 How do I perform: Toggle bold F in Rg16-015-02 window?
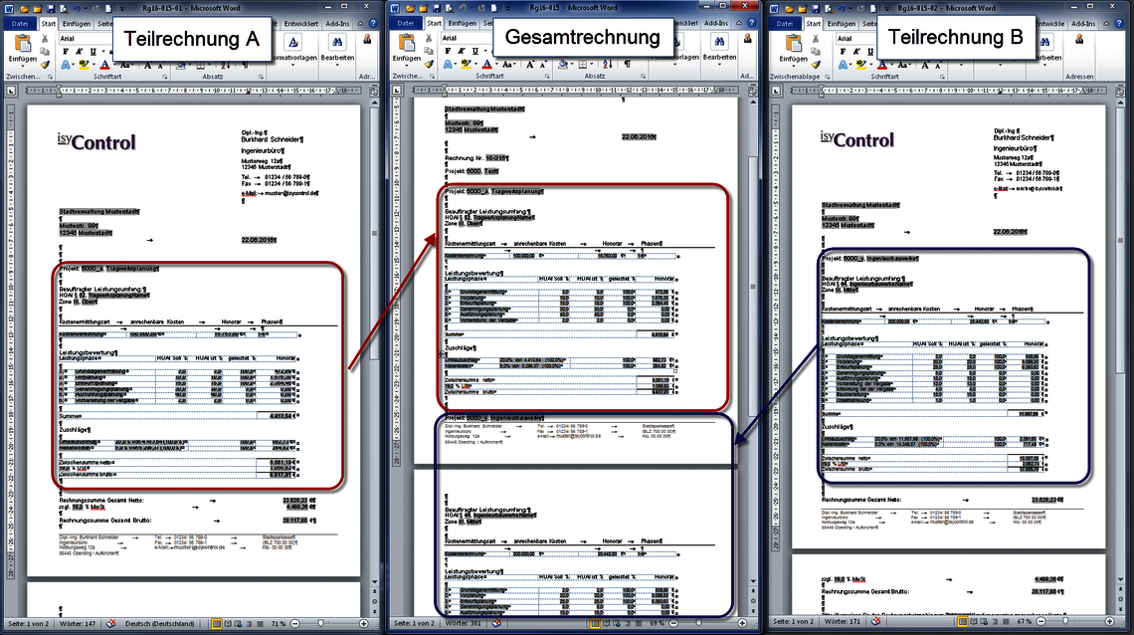pyautogui.click(x=843, y=52)
